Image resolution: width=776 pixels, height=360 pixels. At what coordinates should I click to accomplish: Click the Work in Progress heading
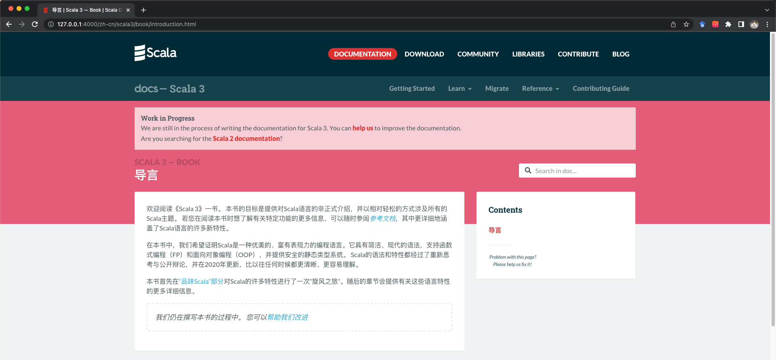point(168,118)
